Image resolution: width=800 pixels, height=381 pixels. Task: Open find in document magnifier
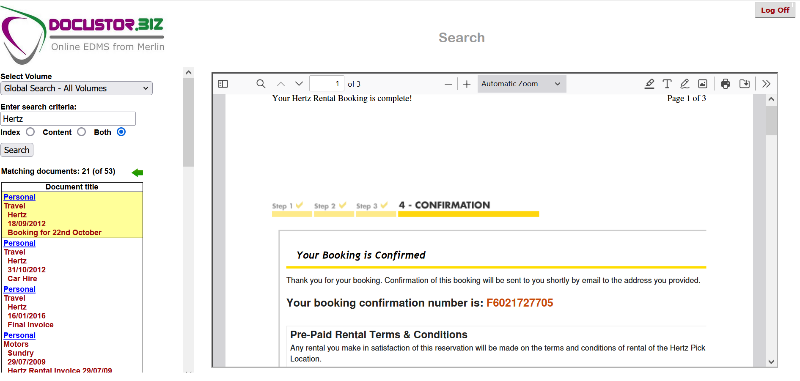click(x=261, y=84)
